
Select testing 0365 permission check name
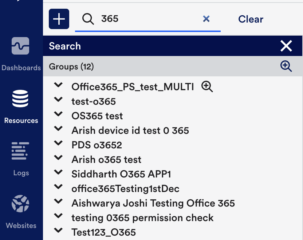tap(142, 218)
